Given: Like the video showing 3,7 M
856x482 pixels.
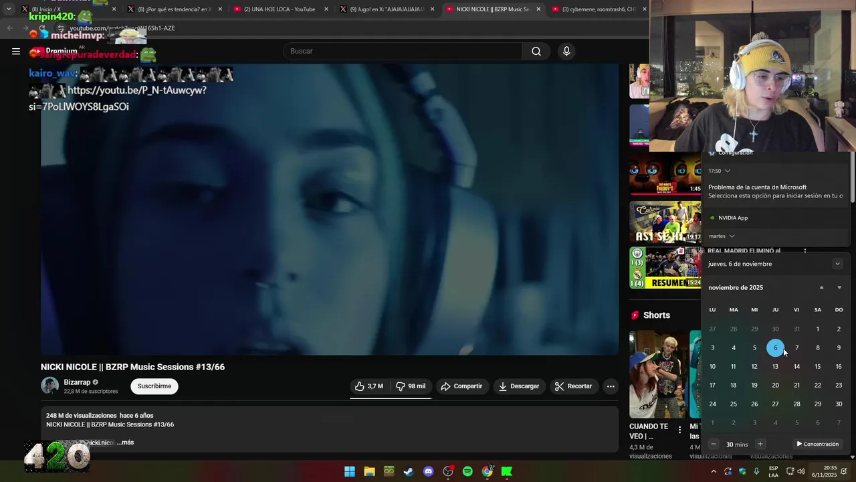Looking at the screenshot, I should click(x=369, y=386).
